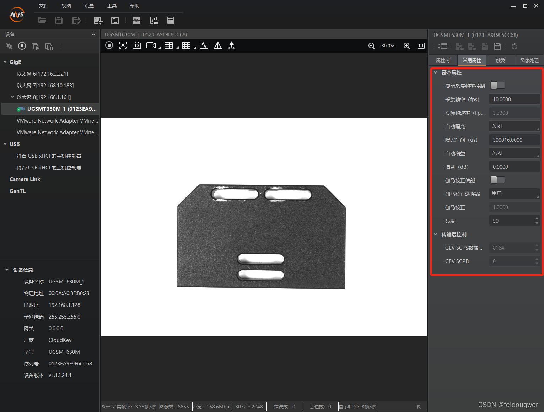Click the save disk icon in top toolbar
This screenshot has height=412, width=544.
59,21
